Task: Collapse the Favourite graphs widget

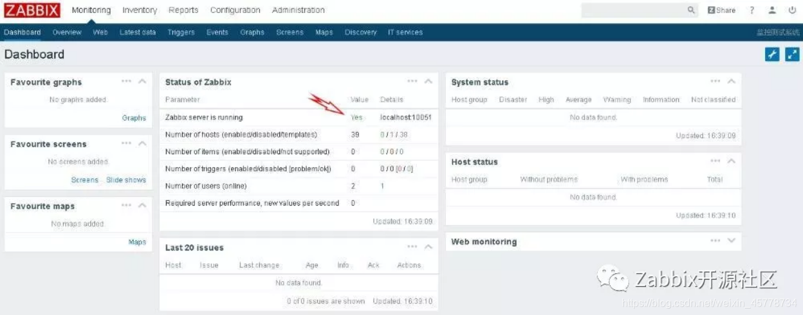Action: 142,81
